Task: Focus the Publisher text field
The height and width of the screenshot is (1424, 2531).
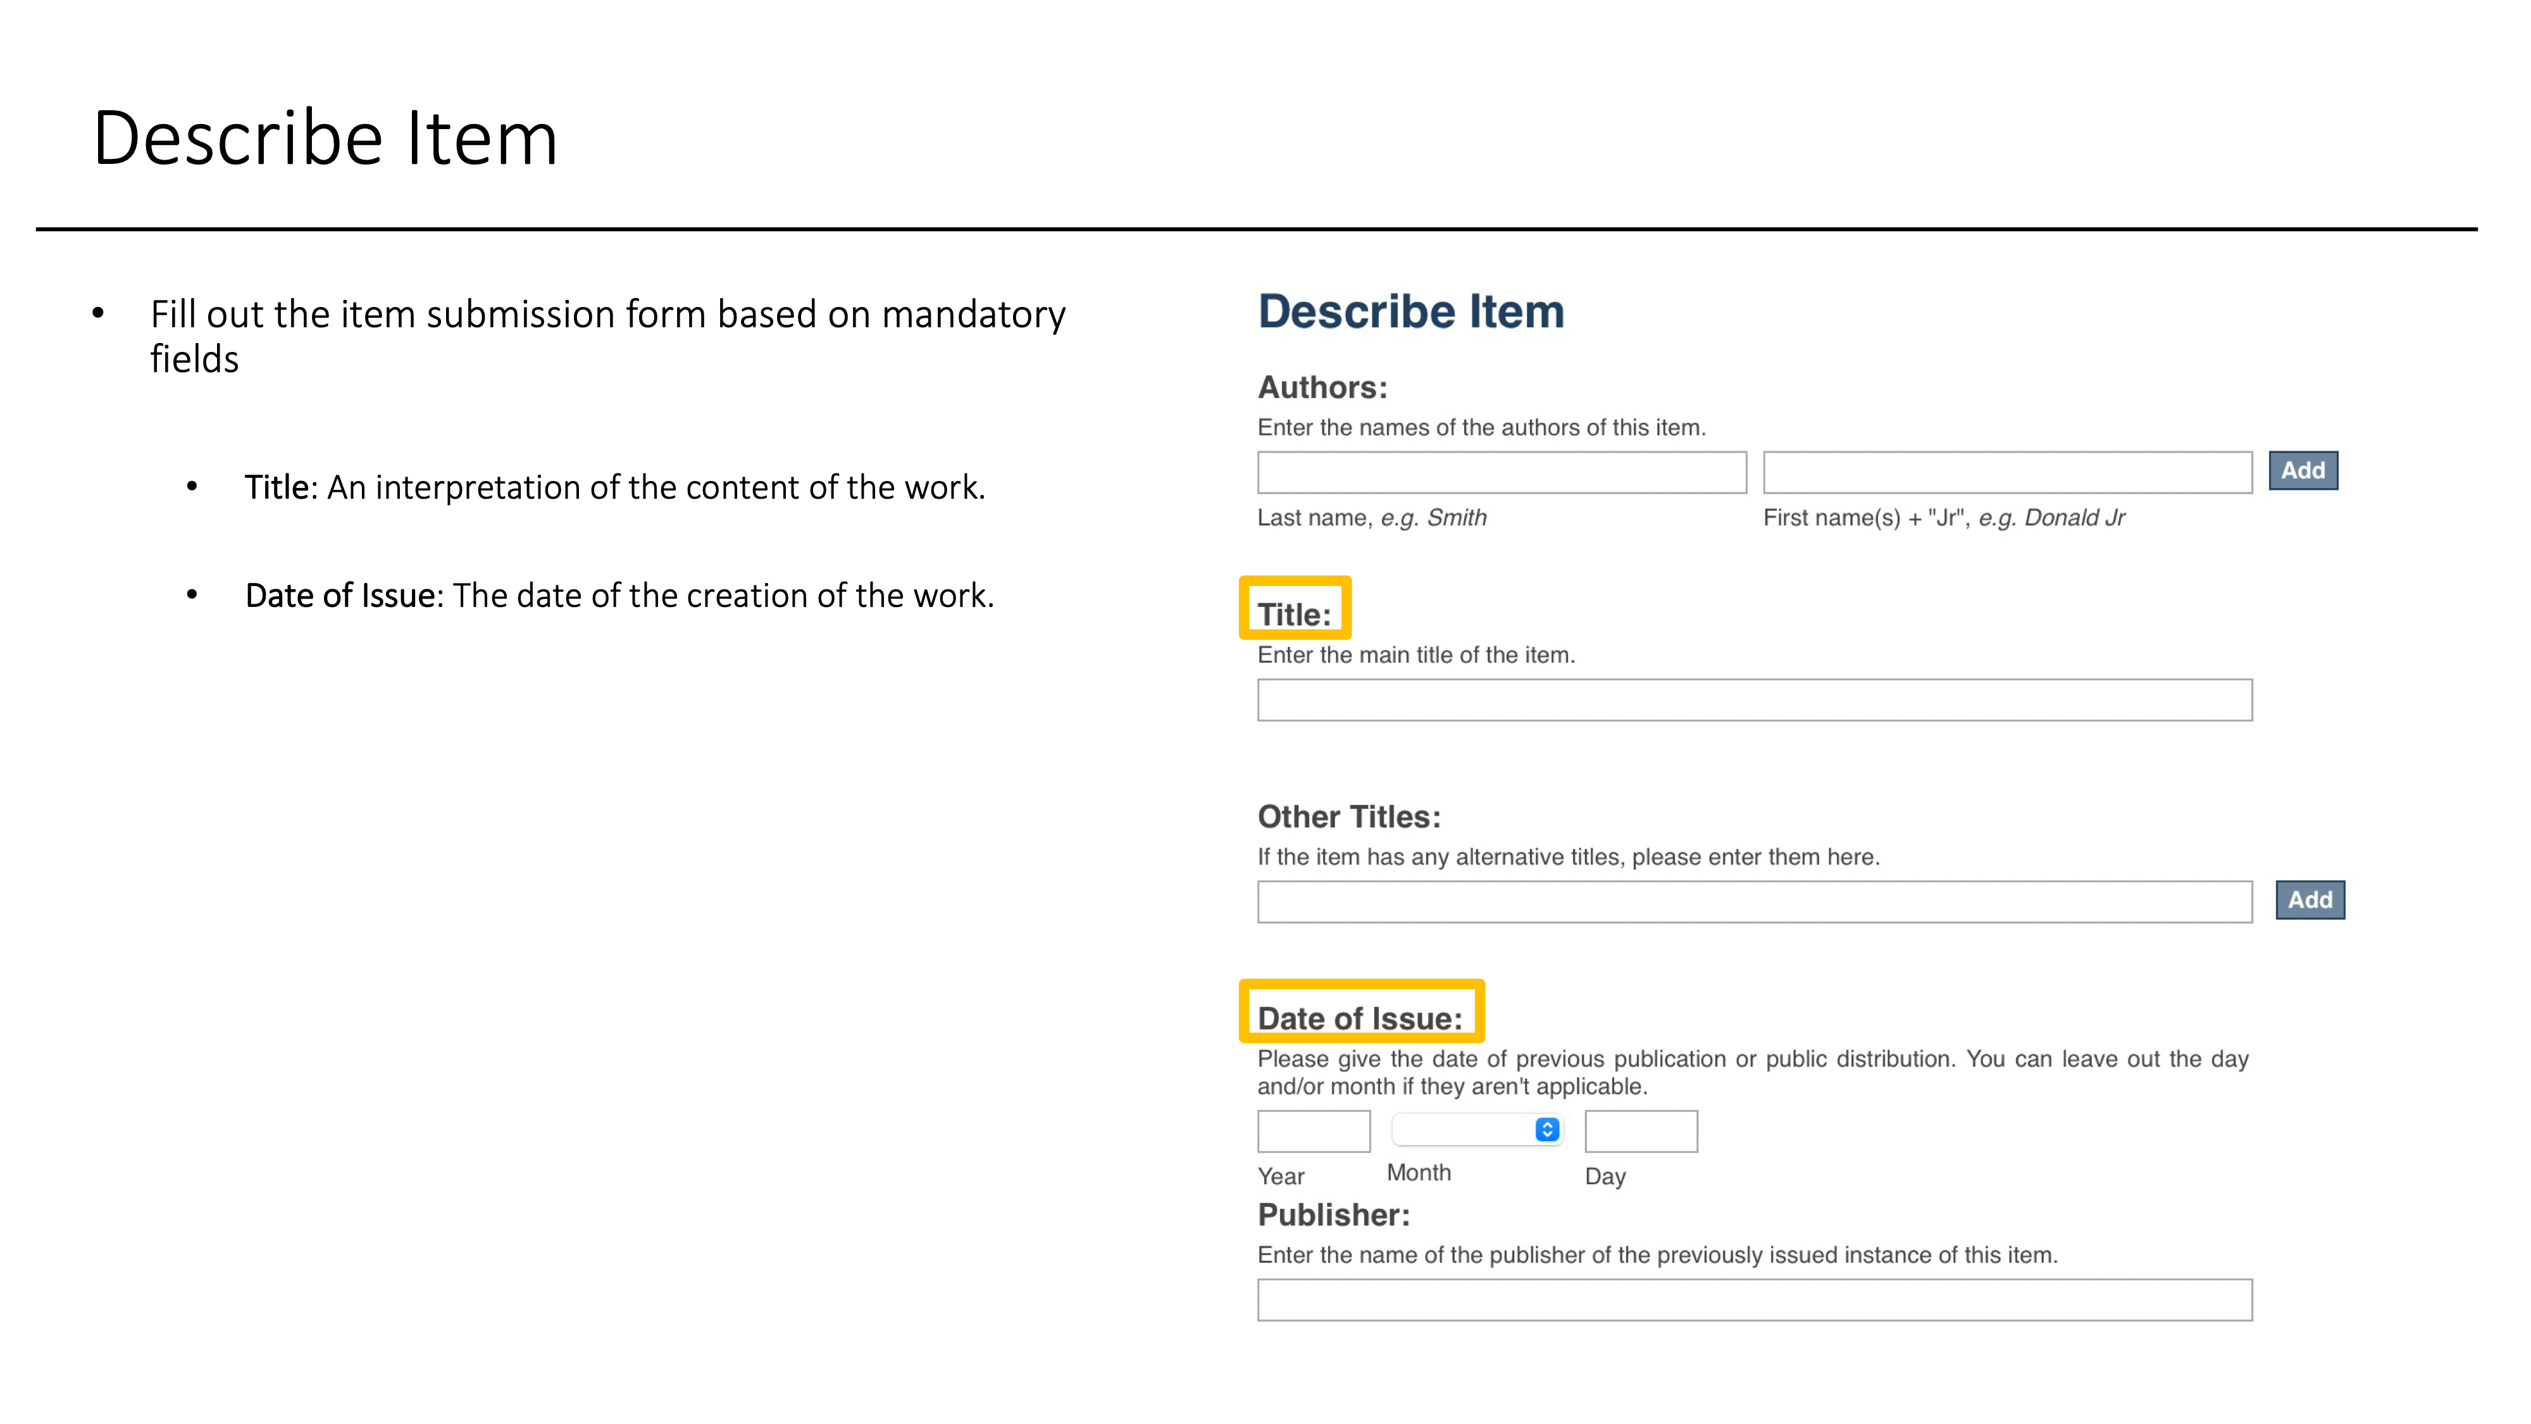Action: coord(1754,1299)
